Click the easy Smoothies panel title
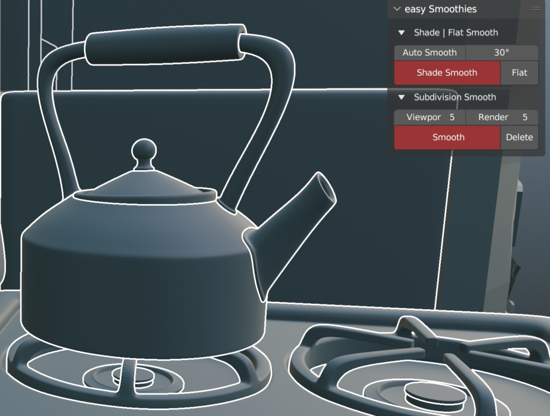This screenshot has width=550, height=416. point(440,9)
